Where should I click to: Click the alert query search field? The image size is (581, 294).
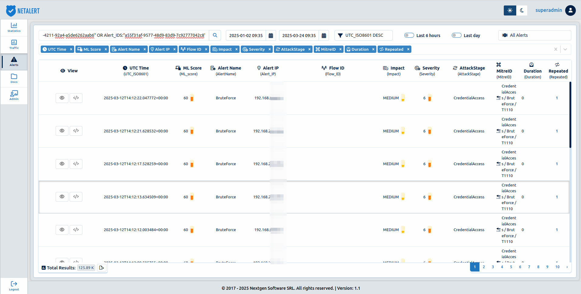124,35
